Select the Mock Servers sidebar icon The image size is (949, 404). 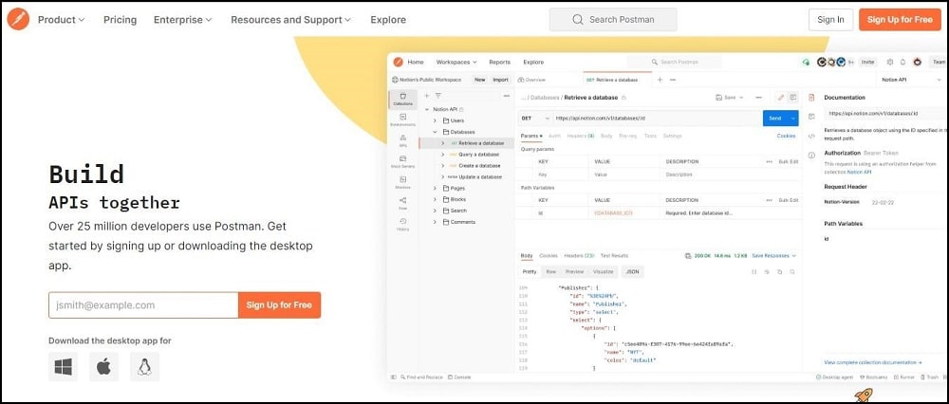[403, 161]
